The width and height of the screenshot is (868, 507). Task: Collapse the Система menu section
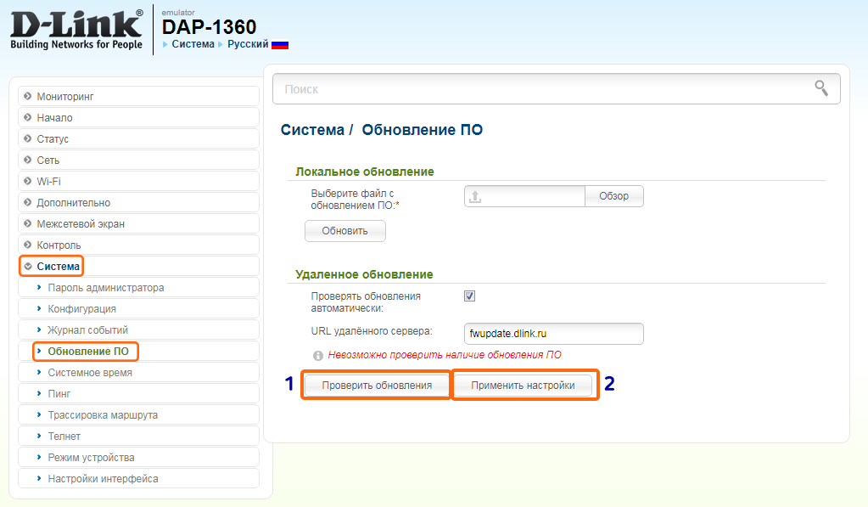[x=58, y=267]
